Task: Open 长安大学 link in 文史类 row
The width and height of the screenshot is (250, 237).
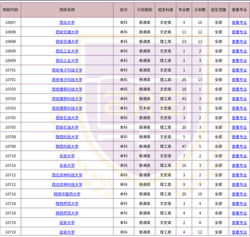Action: click(67, 156)
